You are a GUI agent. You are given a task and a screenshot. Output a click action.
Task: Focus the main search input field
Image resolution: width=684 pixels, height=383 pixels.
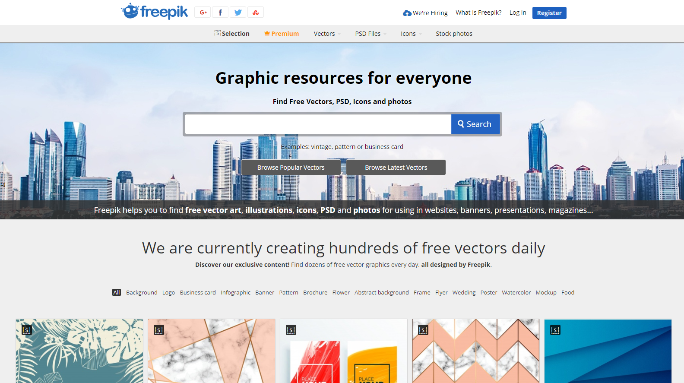pyautogui.click(x=318, y=124)
